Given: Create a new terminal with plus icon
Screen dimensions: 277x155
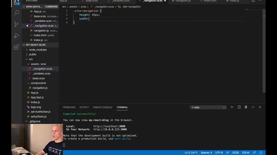Looking at the screenshot, I should pos(232,107).
